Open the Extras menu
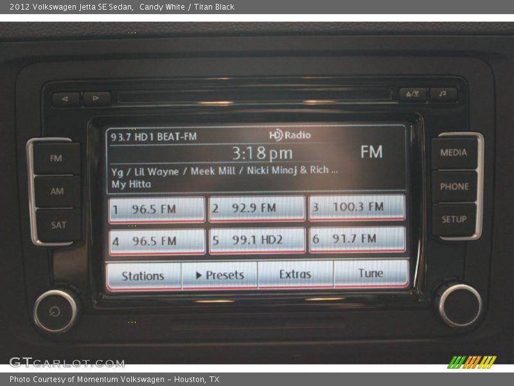Image resolution: width=514 pixels, height=386 pixels. (x=296, y=273)
